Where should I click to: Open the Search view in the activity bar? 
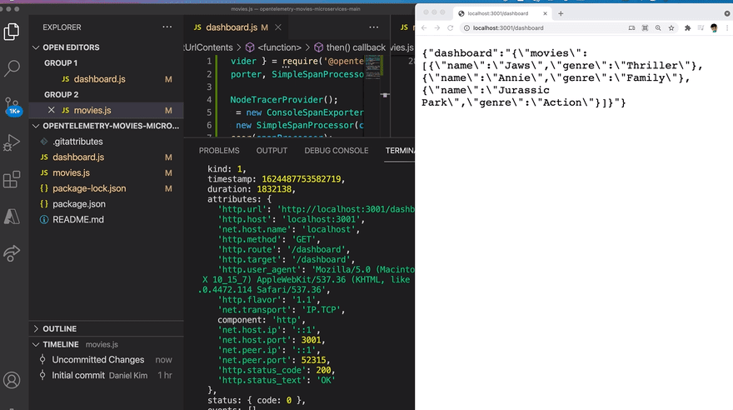point(12,68)
